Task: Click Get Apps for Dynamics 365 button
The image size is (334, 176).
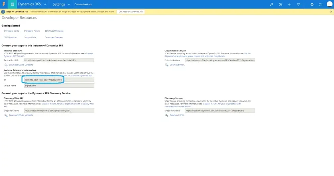Action: [x=130, y=12]
